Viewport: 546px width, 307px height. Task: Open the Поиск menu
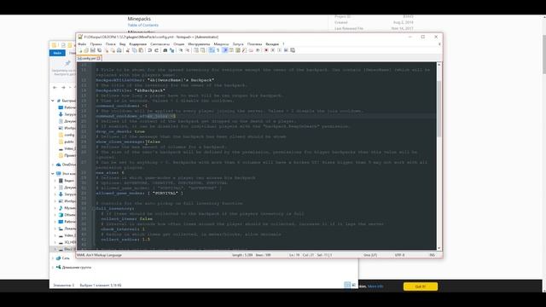pos(110,44)
